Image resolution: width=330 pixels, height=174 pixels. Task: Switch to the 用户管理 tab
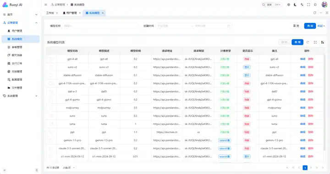click(71, 13)
